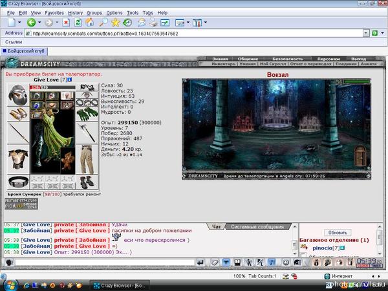
Task: Open the Поединки link
Action: pyautogui.click(x=346, y=64)
